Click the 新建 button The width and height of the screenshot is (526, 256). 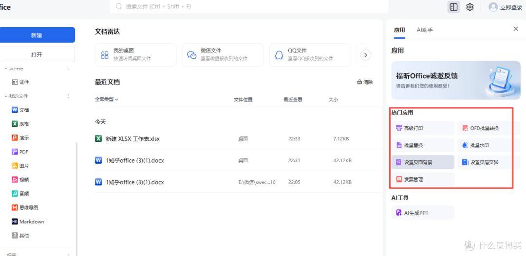click(37, 35)
